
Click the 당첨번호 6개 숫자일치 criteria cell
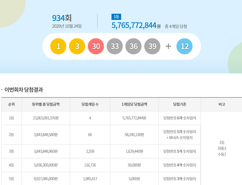(x=180, y=118)
